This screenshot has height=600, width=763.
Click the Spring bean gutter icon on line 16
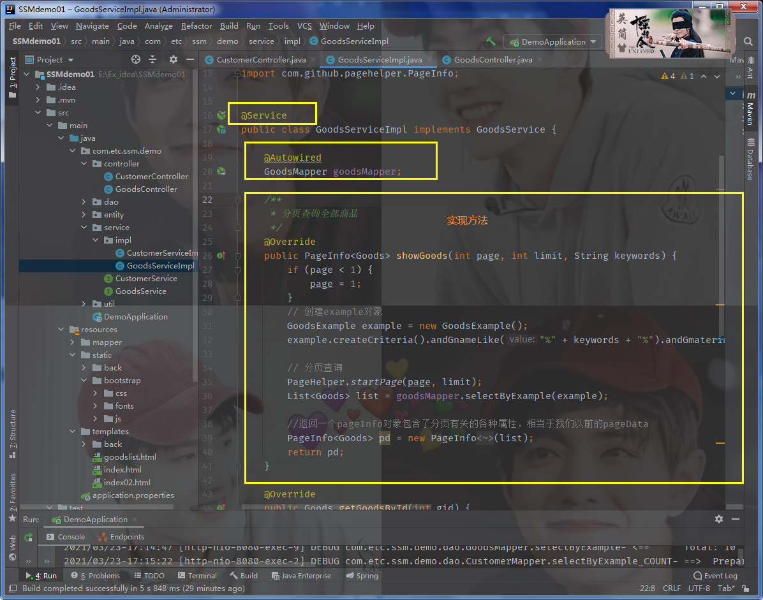(x=221, y=115)
